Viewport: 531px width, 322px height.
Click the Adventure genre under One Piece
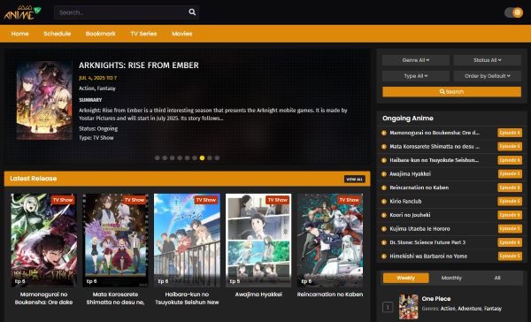pos(469,309)
